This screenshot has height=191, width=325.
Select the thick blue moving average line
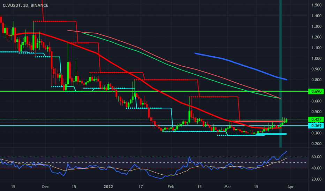coord(241,66)
